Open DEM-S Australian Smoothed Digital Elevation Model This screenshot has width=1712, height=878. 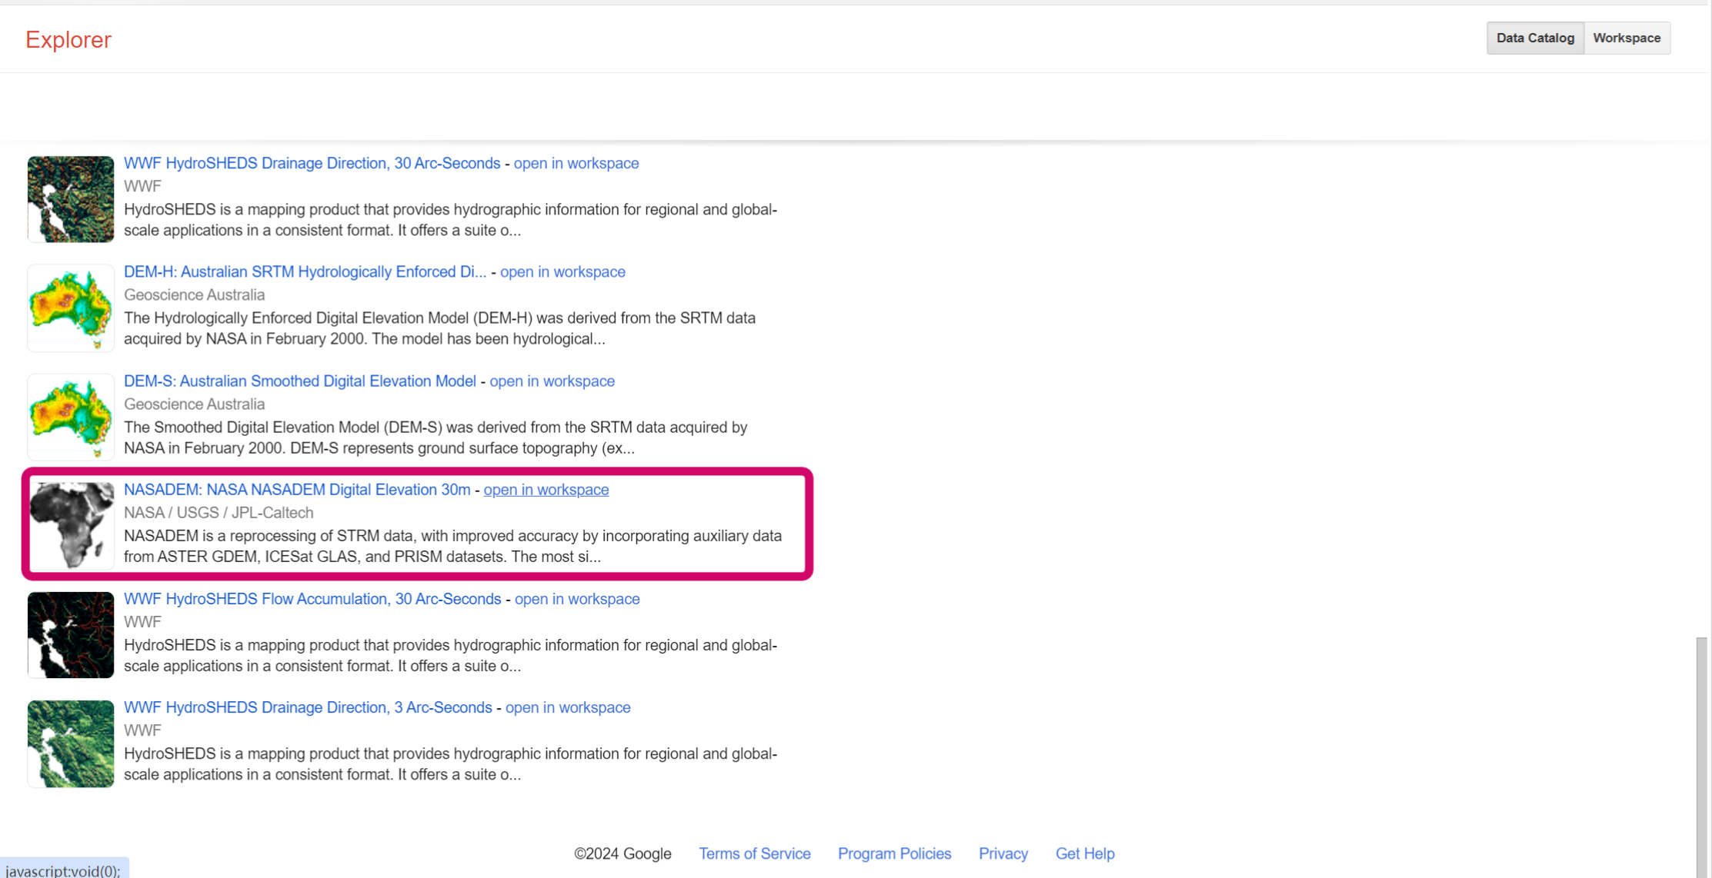click(299, 381)
